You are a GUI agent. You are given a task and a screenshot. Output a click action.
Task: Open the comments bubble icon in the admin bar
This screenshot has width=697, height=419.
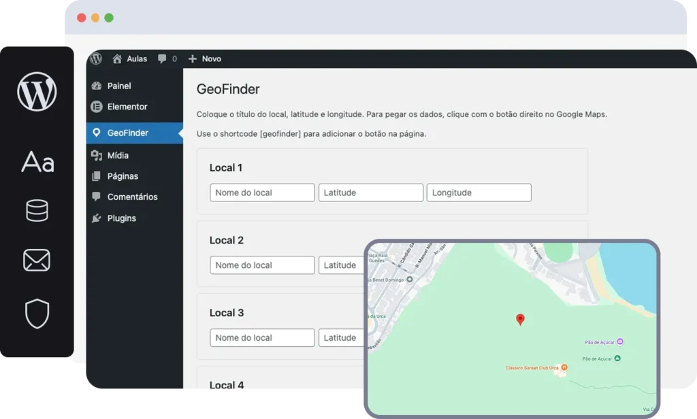point(162,58)
